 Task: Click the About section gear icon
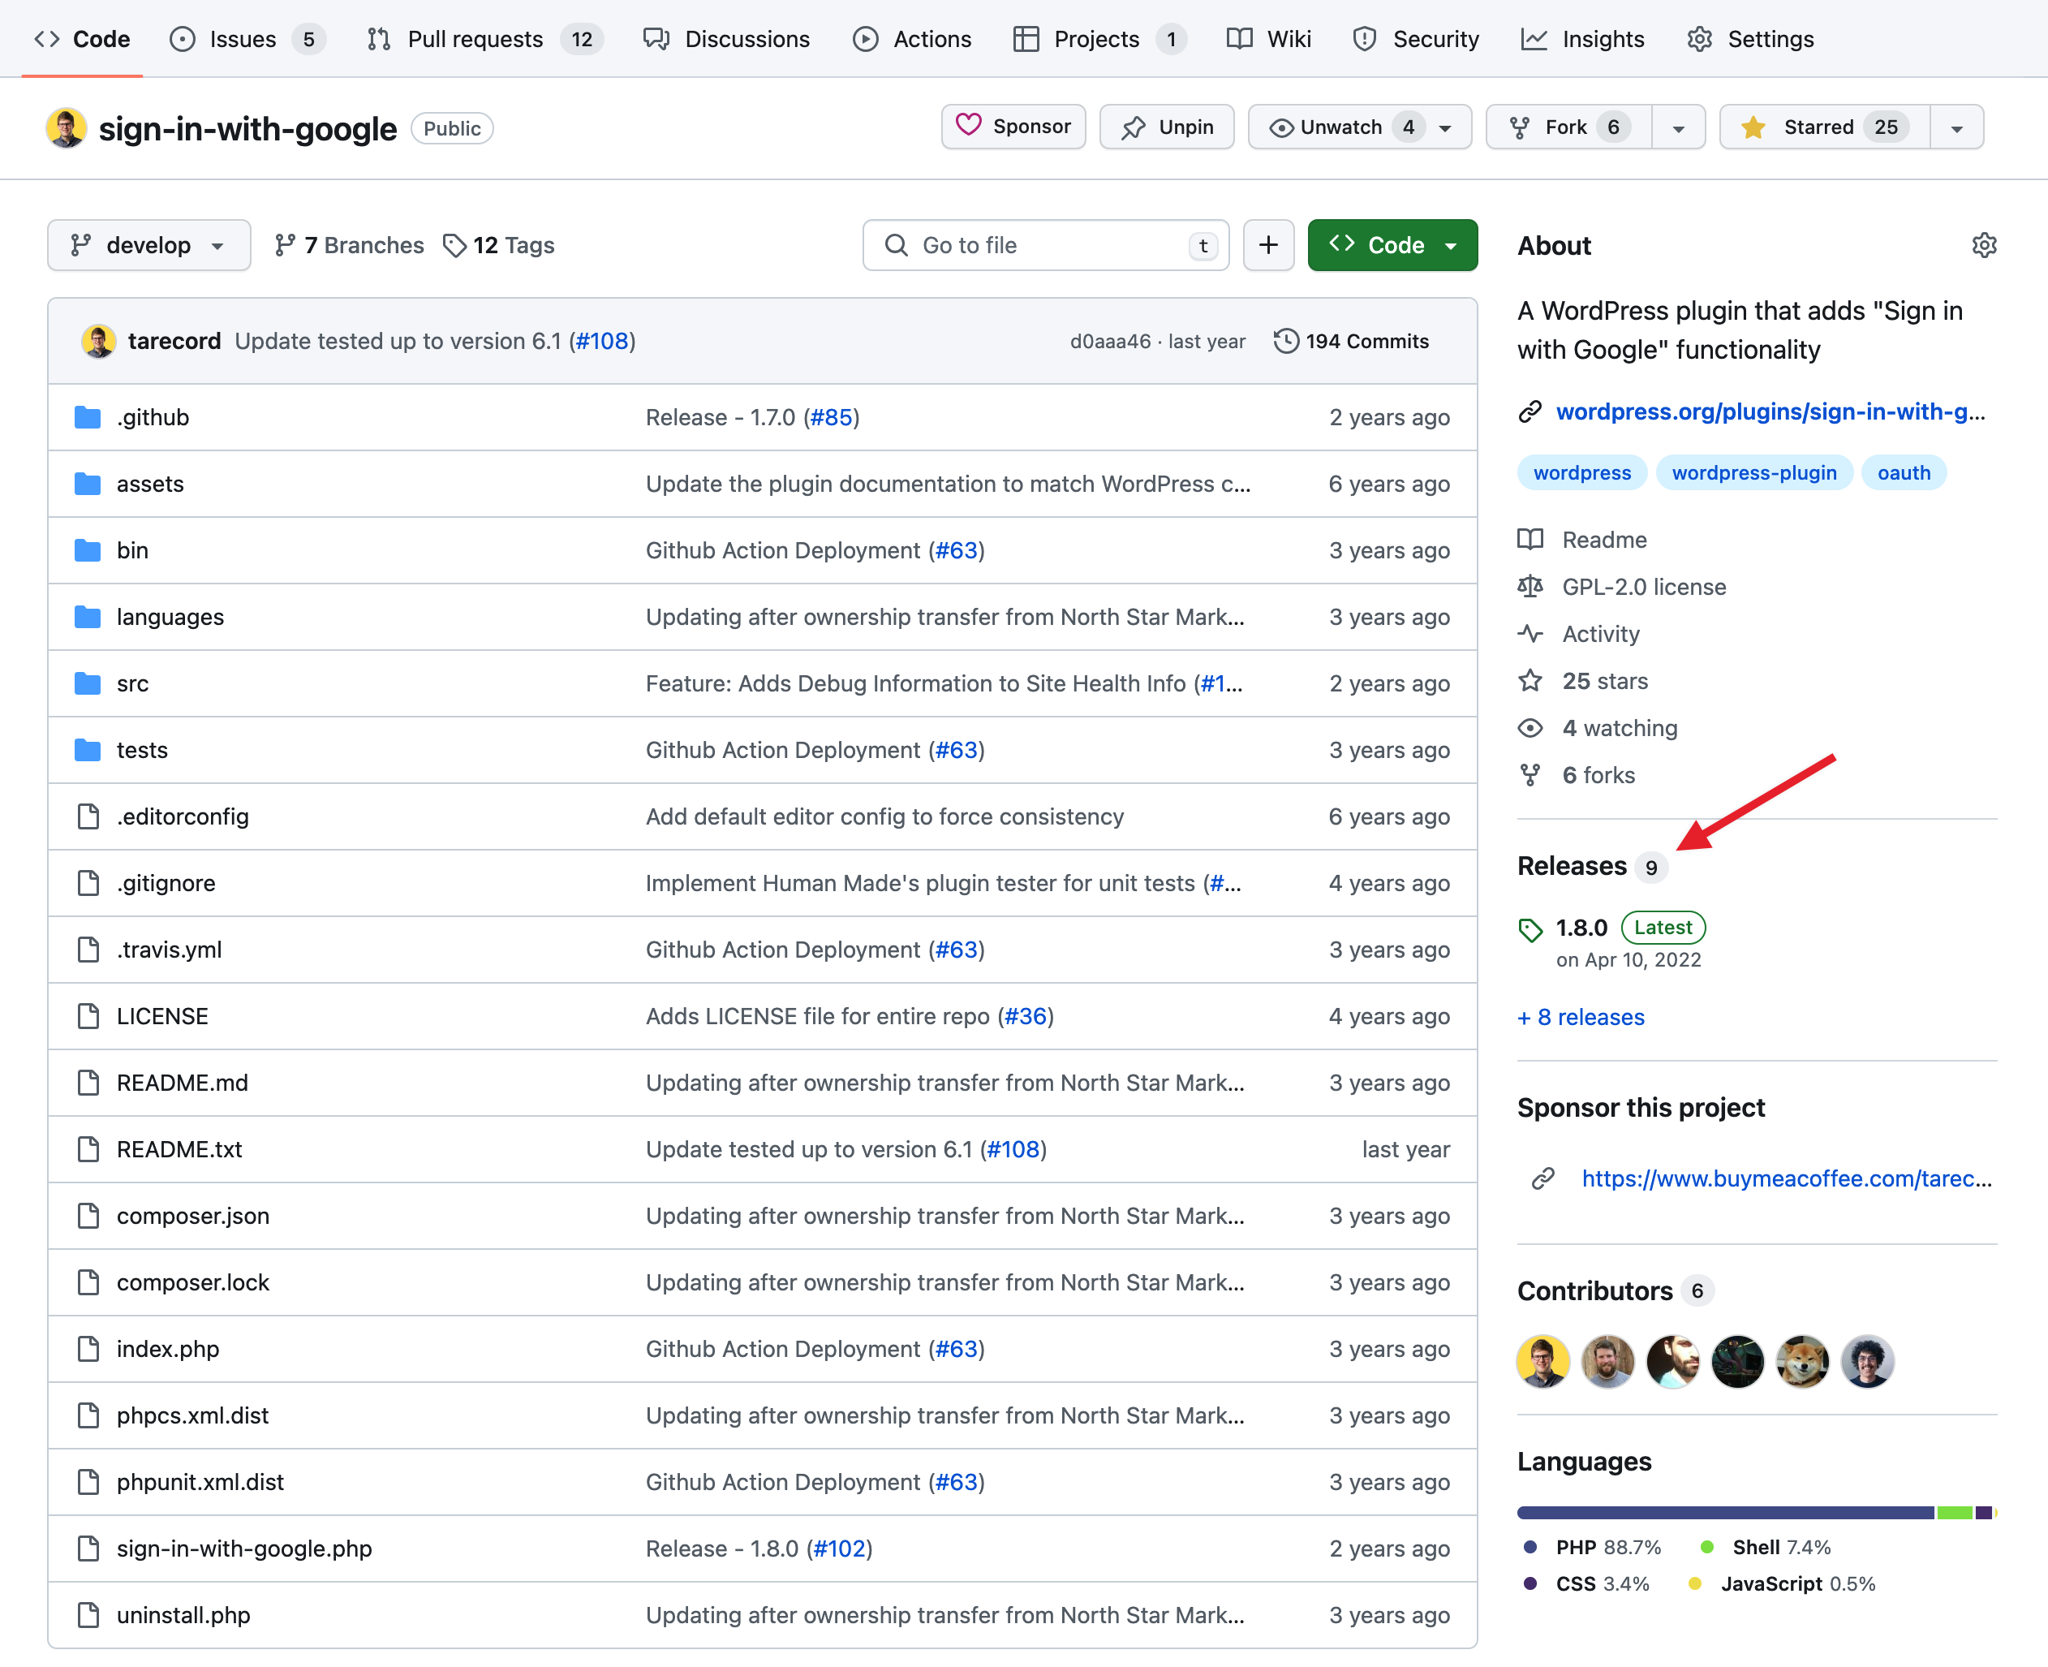(1984, 246)
